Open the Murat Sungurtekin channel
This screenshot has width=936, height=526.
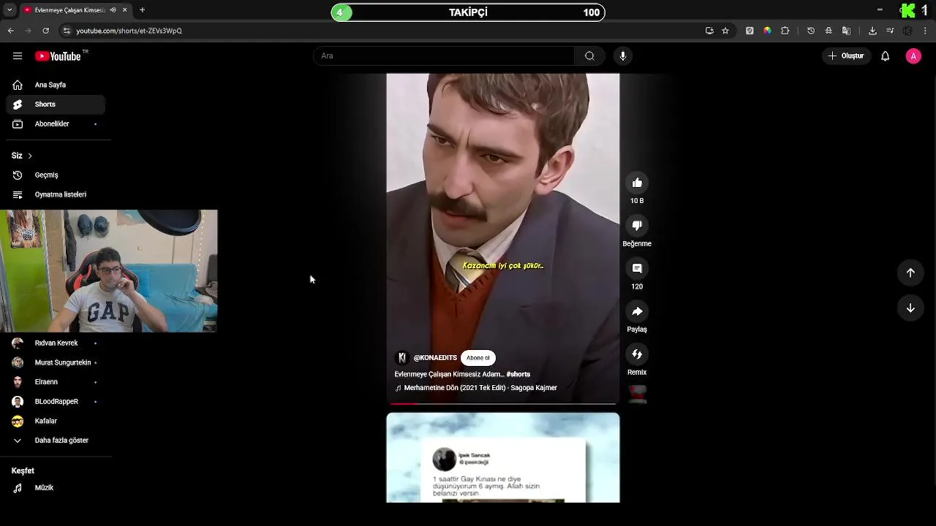[x=56, y=362]
